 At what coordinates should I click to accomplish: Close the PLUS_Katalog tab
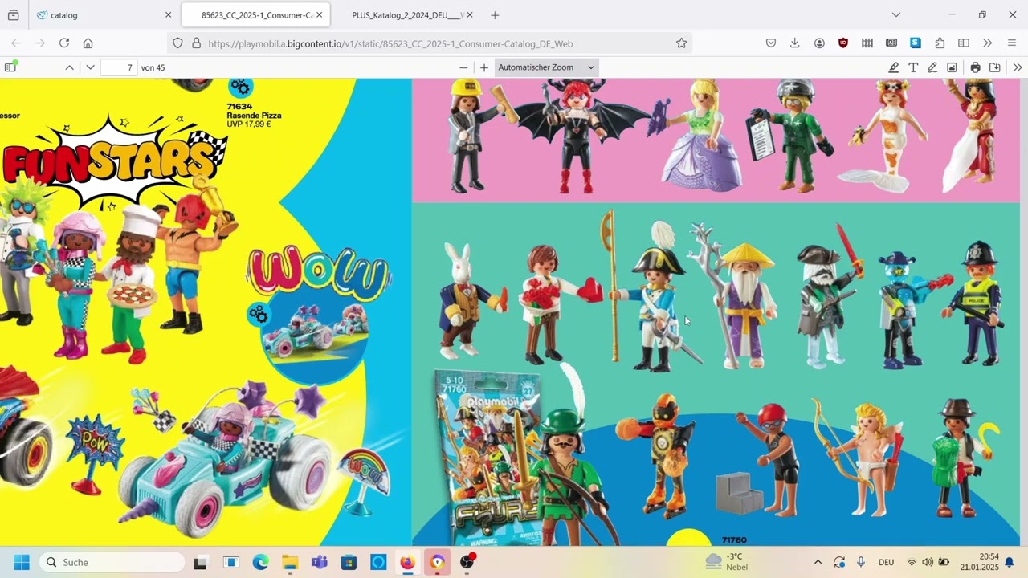pos(470,15)
